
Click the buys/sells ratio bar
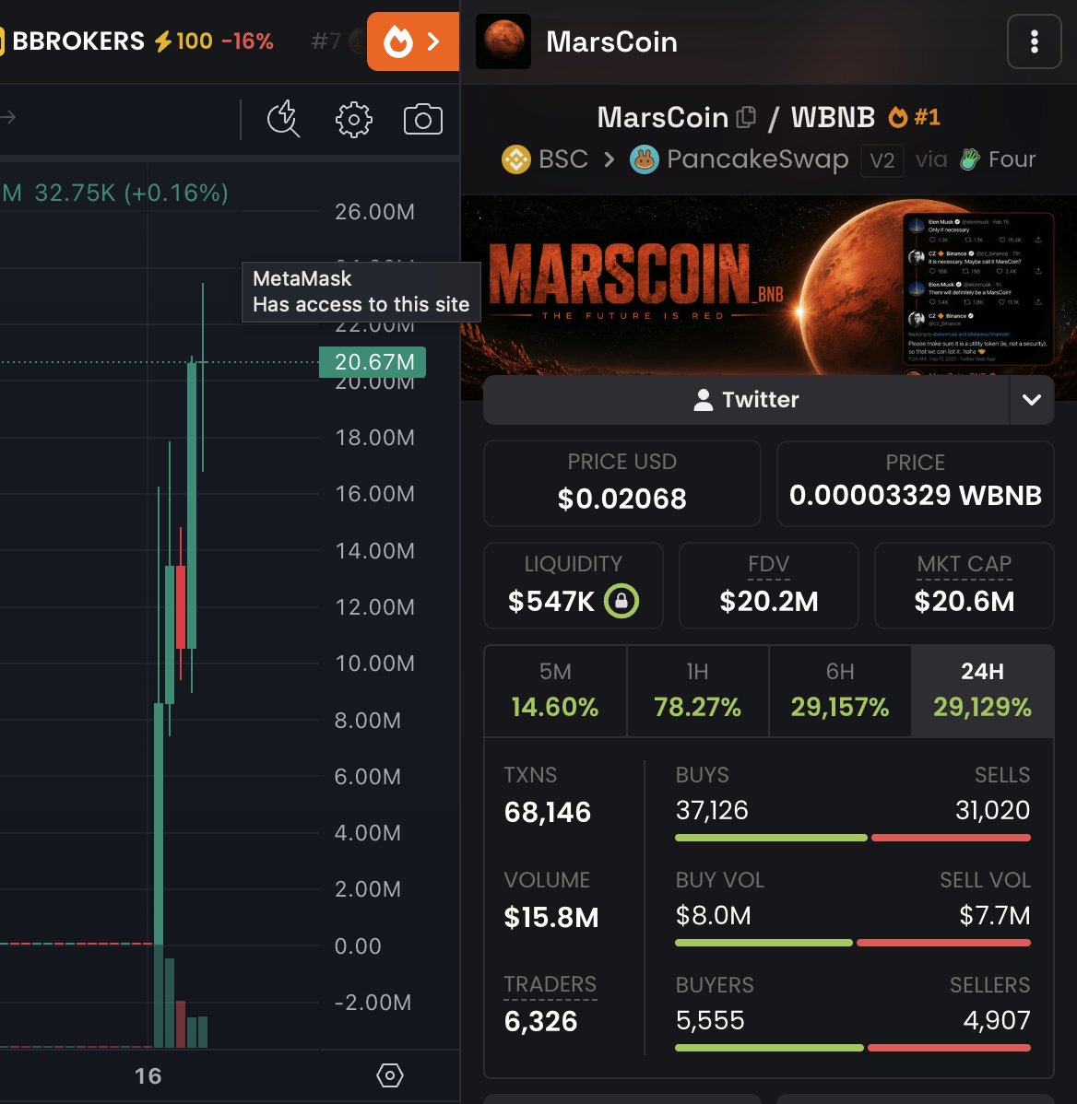pos(852,838)
